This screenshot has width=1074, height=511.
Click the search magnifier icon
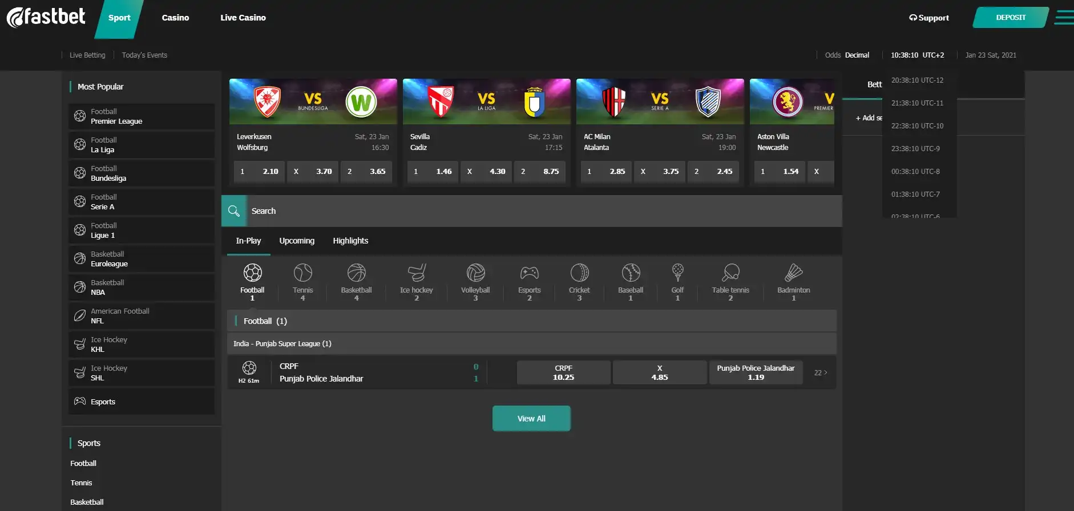(x=234, y=211)
